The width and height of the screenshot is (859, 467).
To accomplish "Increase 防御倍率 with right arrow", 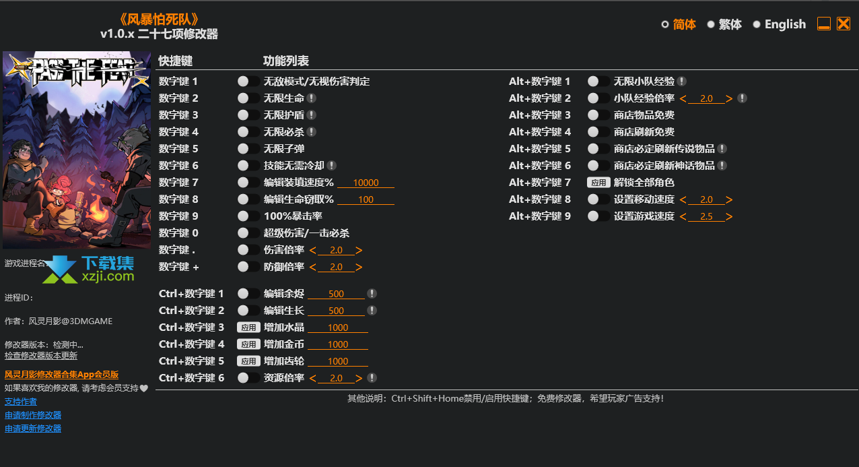I will (359, 267).
